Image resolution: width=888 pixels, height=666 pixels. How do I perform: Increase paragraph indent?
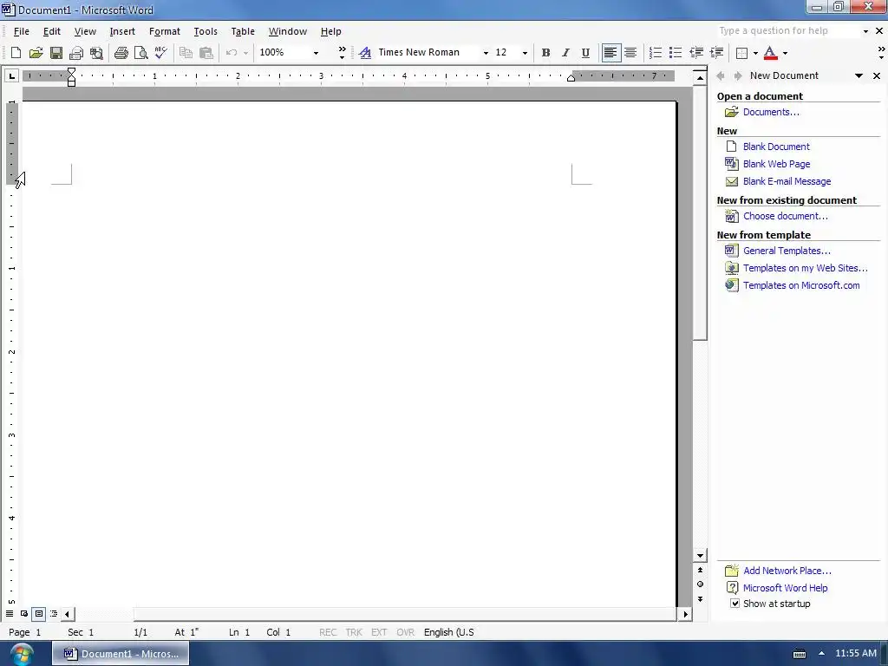point(716,53)
